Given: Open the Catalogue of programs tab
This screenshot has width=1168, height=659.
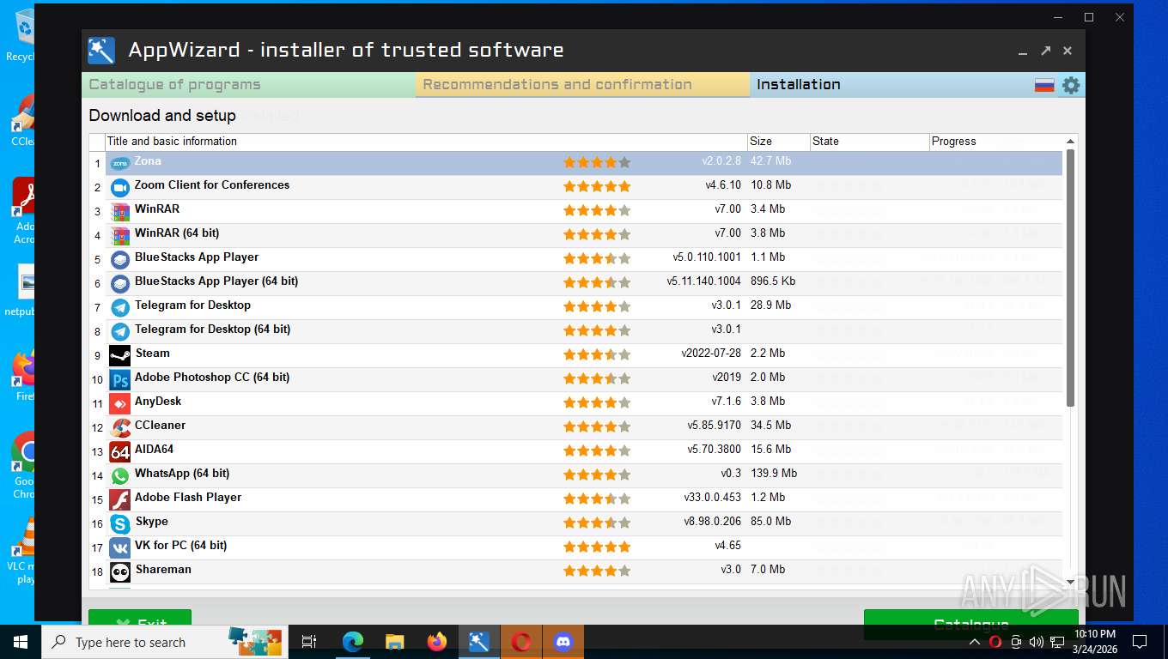Looking at the screenshot, I should 249,85.
